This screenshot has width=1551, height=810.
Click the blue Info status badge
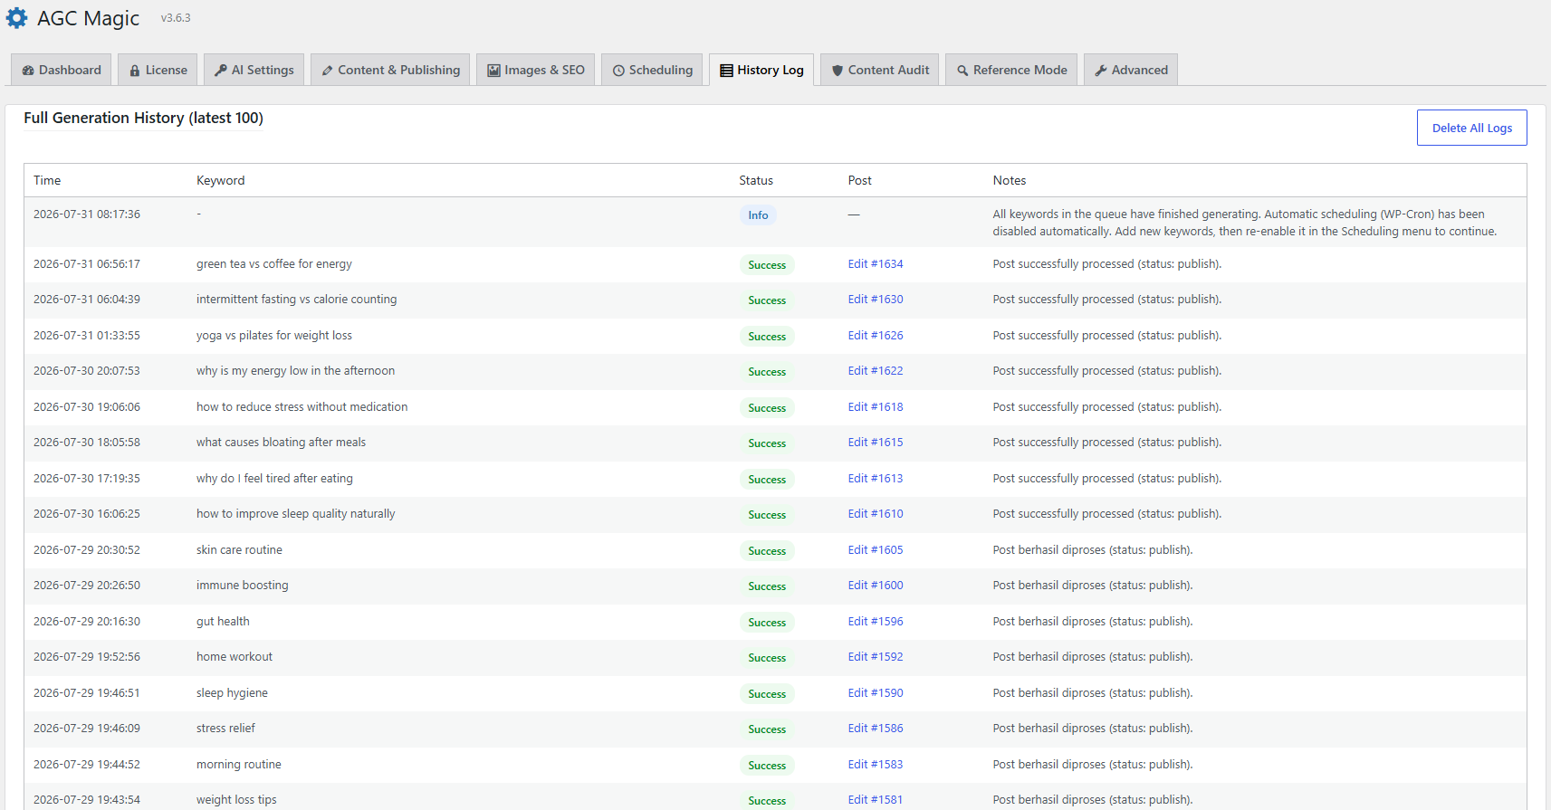click(x=758, y=215)
